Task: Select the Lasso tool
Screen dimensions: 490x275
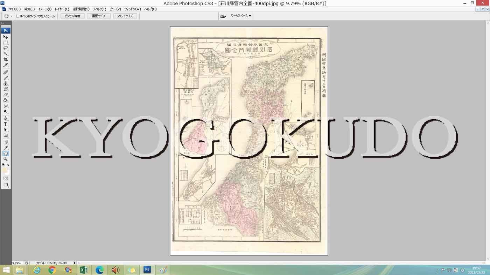Action: 6,48
